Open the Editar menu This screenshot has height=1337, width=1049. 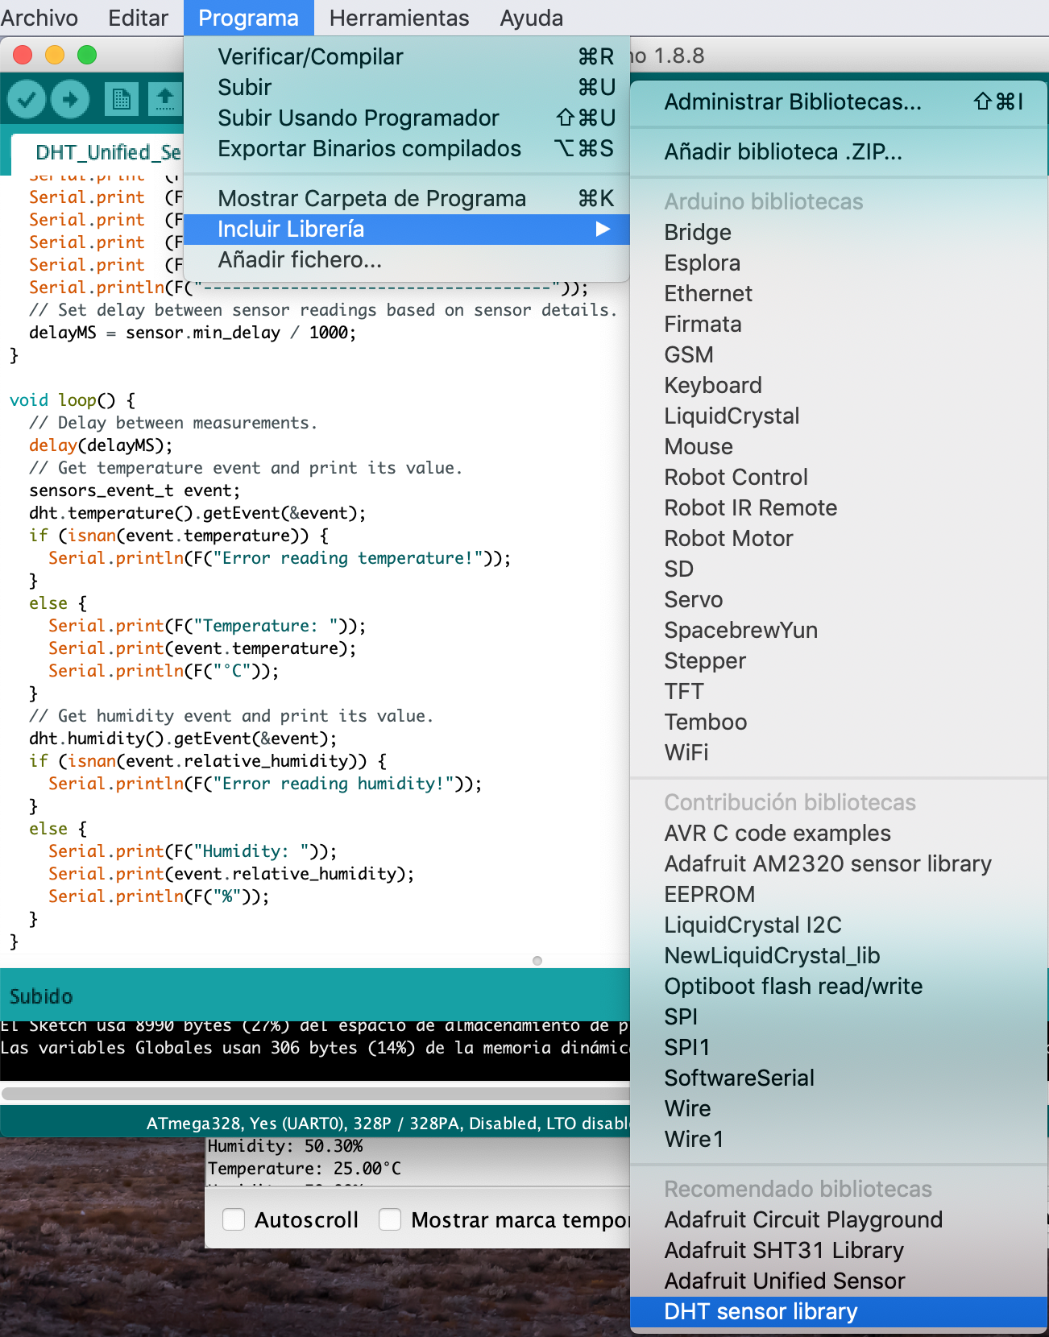(138, 18)
